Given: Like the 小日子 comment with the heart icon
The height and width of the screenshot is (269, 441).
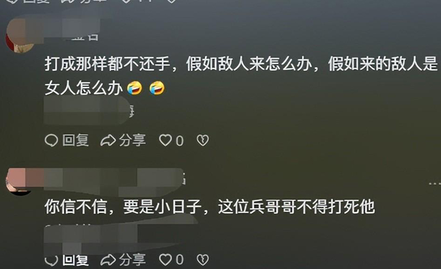Looking at the screenshot, I should 165,260.
